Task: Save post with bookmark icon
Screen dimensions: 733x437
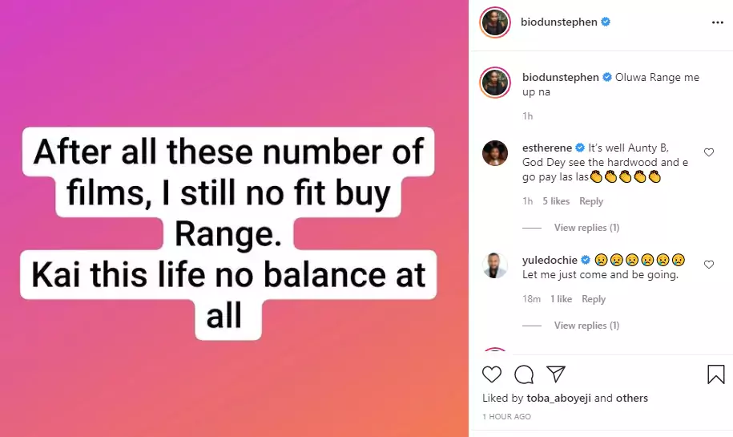Action: [715, 374]
